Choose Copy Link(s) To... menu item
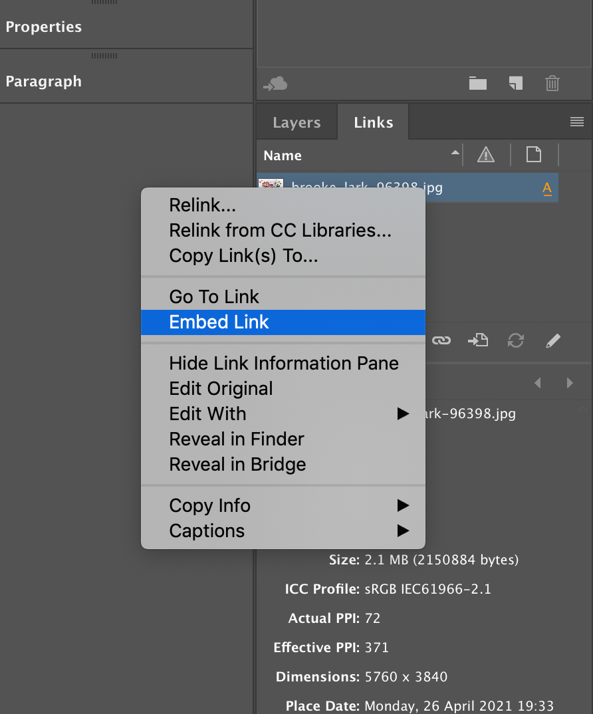 (283, 256)
